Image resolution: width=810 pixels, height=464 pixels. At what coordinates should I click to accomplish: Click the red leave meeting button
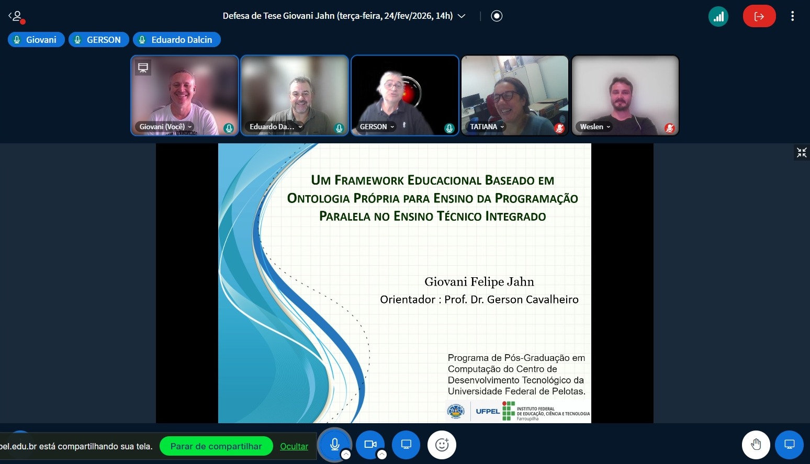[x=759, y=16]
